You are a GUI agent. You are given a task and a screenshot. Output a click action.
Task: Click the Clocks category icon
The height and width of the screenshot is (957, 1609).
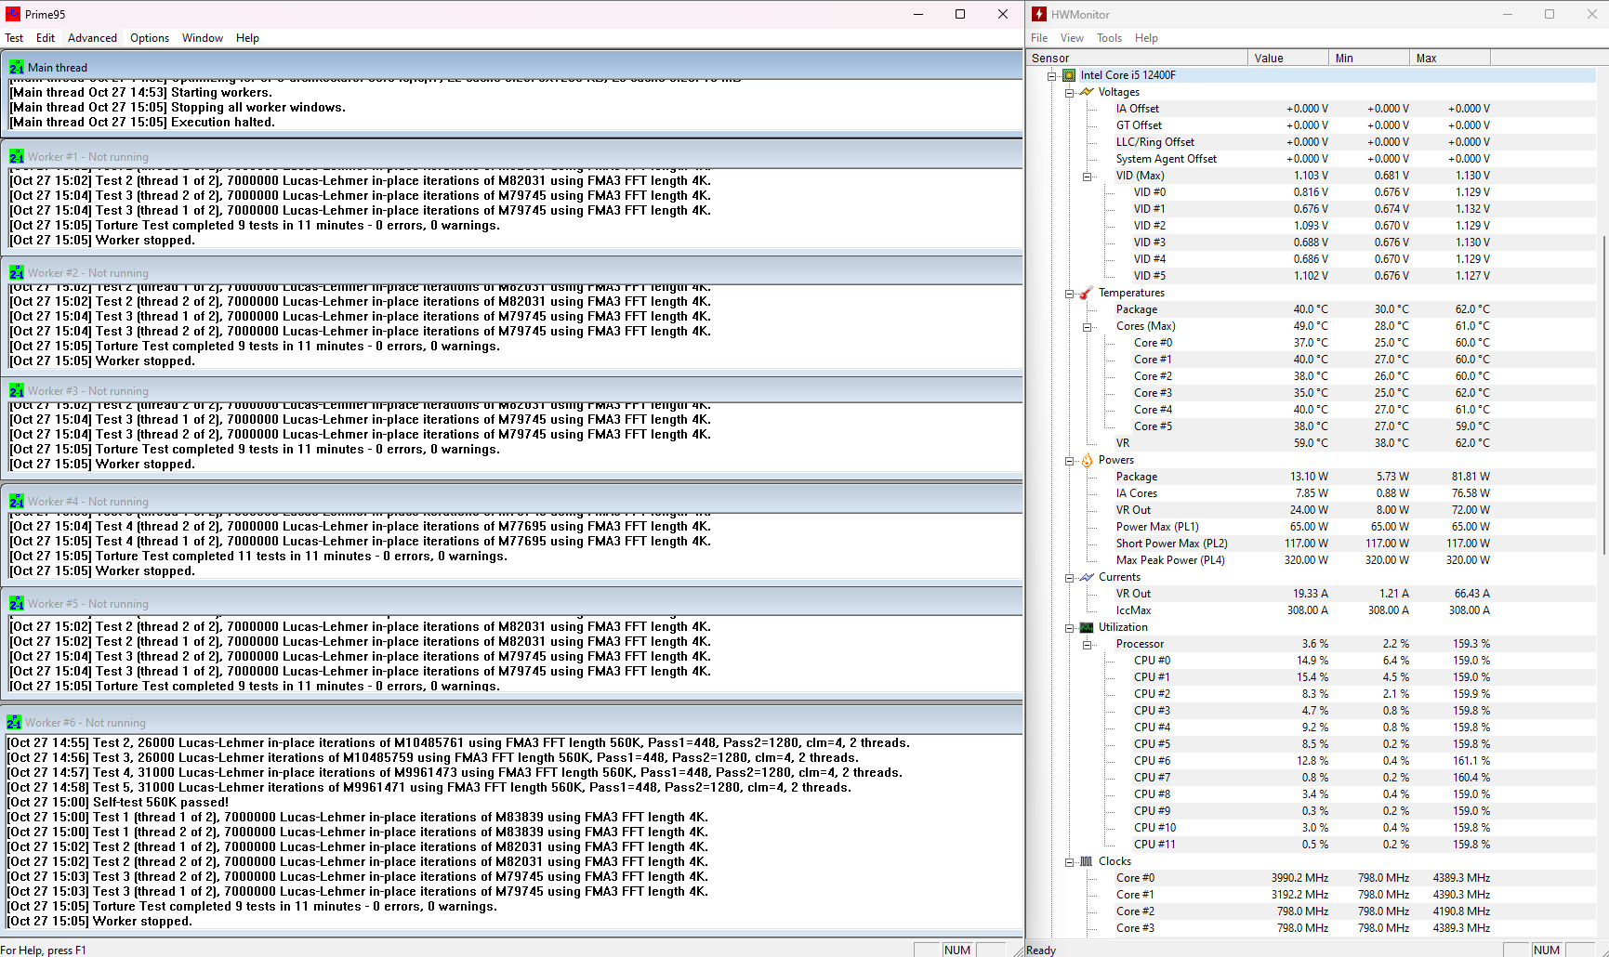click(1087, 861)
